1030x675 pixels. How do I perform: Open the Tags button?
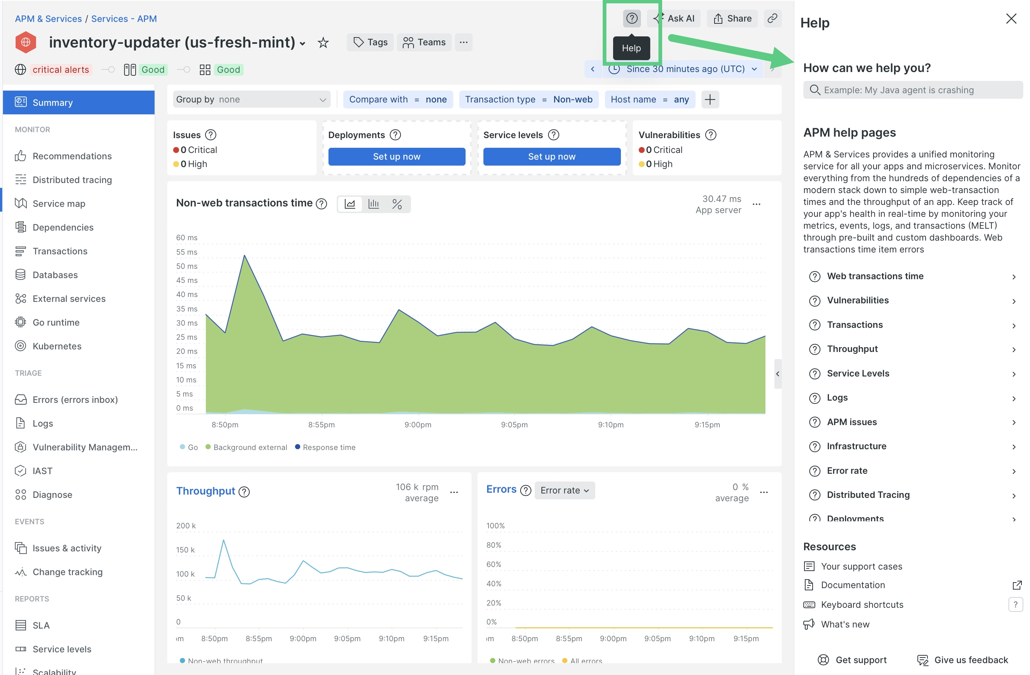[370, 42]
